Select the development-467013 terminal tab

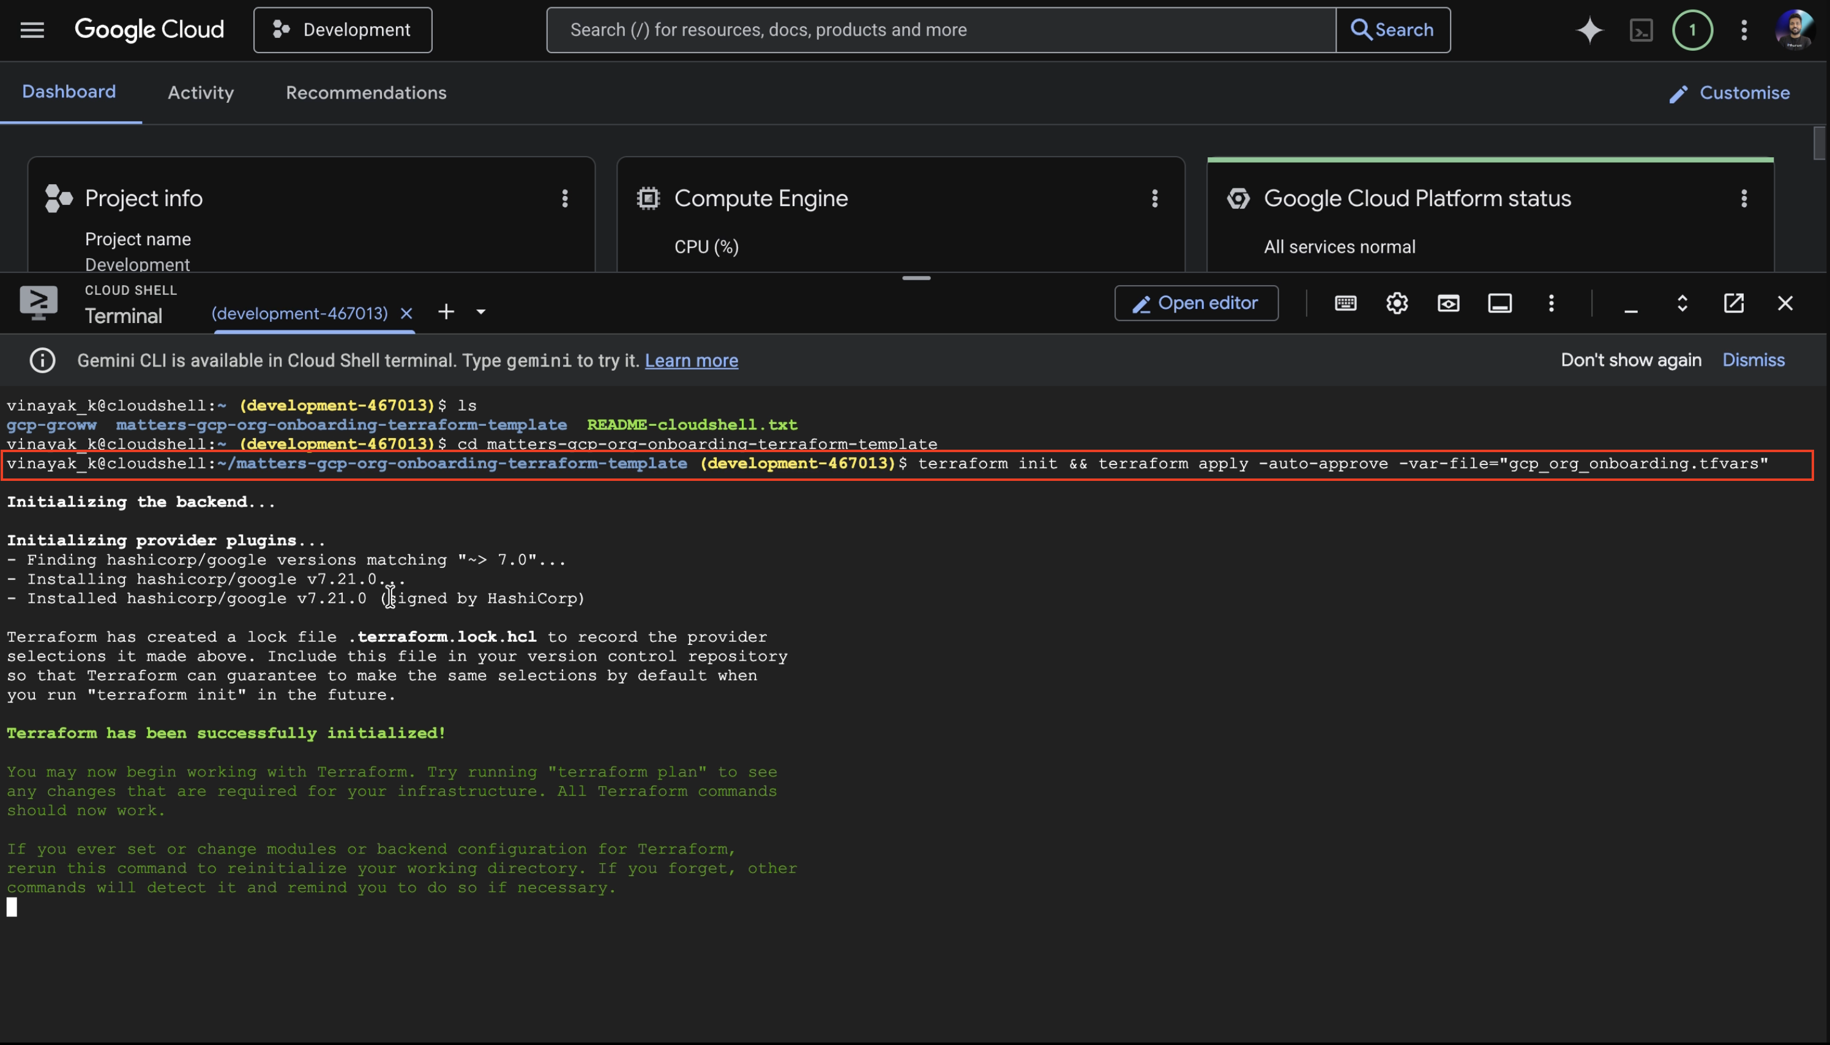pyautogui.click(x=299, y=314)
